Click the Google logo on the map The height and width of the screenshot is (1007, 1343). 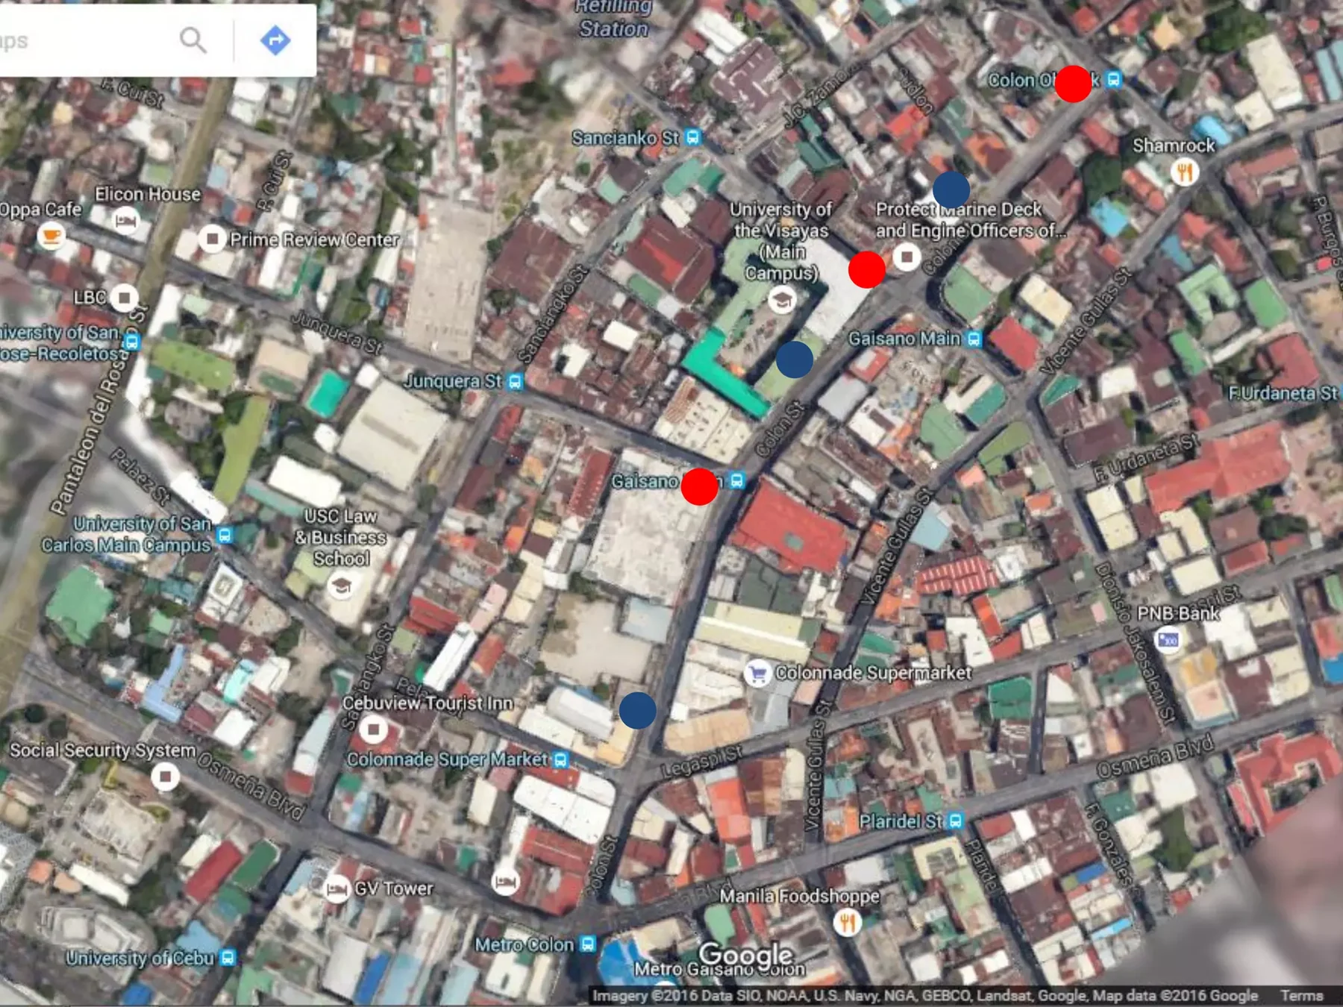click(x=745, y=954)
